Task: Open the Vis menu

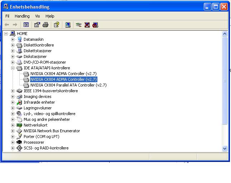Action: [37, 16]
